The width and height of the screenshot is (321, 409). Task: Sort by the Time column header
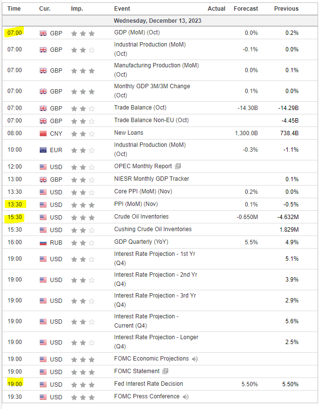pyautogui.click(x=15, y=9)
